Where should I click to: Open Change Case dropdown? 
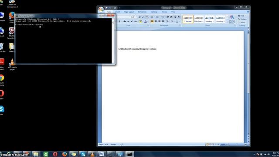tap(136, 21)
